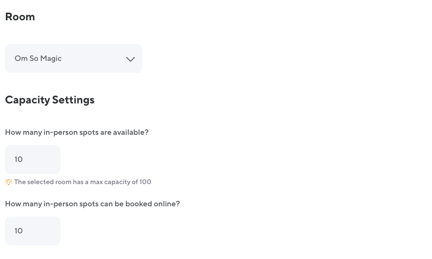
Task: Click value 10 in booked online field
Action: click(19, 231)
